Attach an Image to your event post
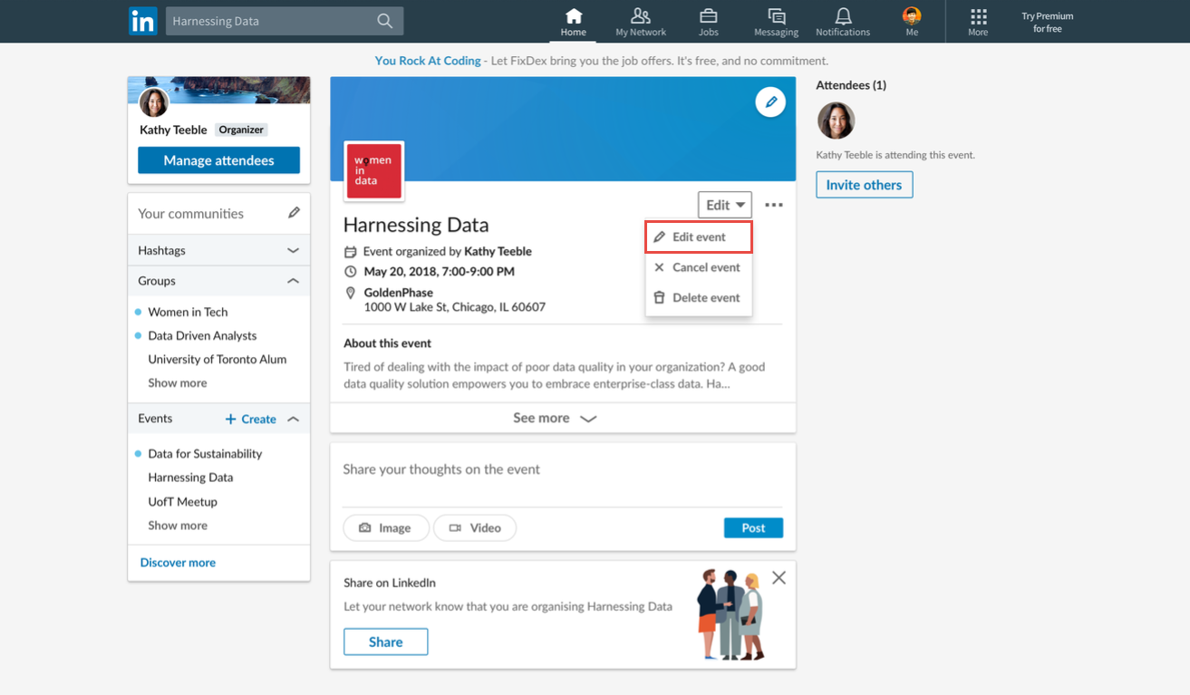The image size is (1190, 695). point(386,527)
